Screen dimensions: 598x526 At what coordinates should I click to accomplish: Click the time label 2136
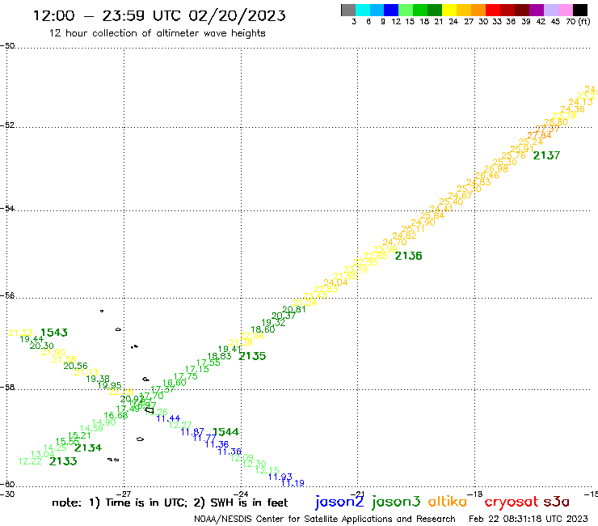pyautogui.click(x=408, y=256)
